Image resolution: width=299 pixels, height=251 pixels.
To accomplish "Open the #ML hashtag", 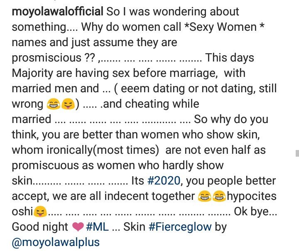I will coord(97,227).
